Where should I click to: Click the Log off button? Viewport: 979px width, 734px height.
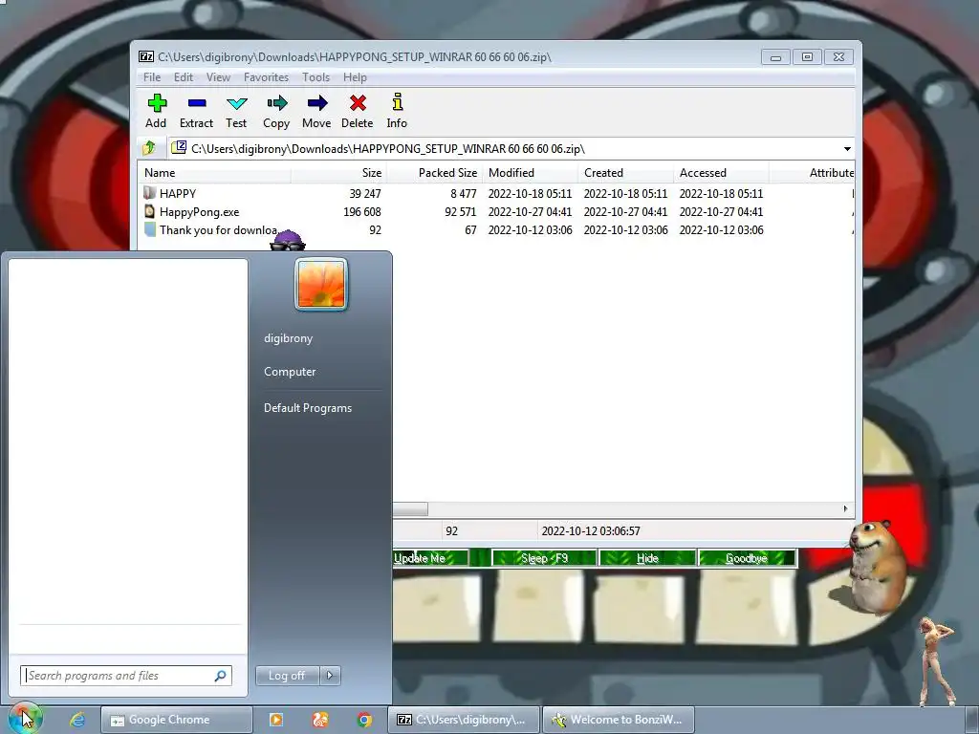pyautogui.click(x=287, y=676)
